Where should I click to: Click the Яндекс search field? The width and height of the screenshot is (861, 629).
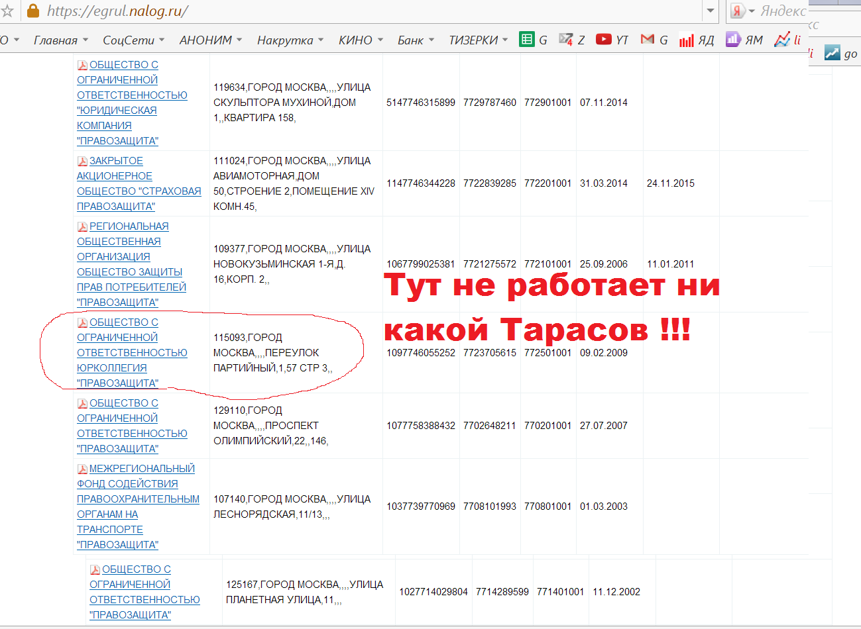783,11
